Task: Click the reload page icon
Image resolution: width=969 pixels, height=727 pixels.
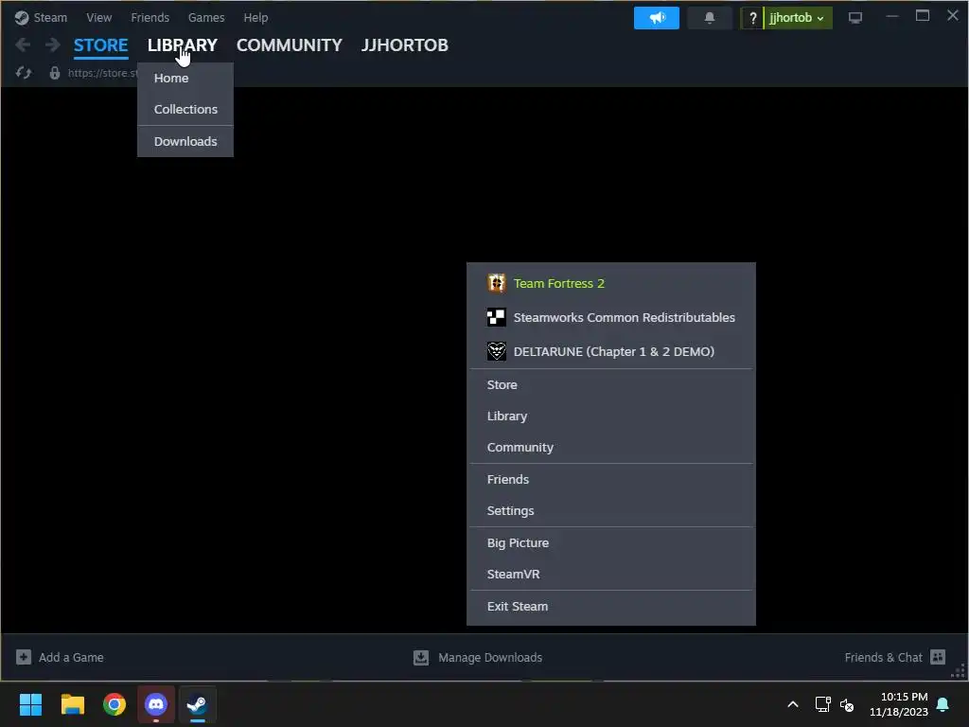Action: tap(24, 73)
